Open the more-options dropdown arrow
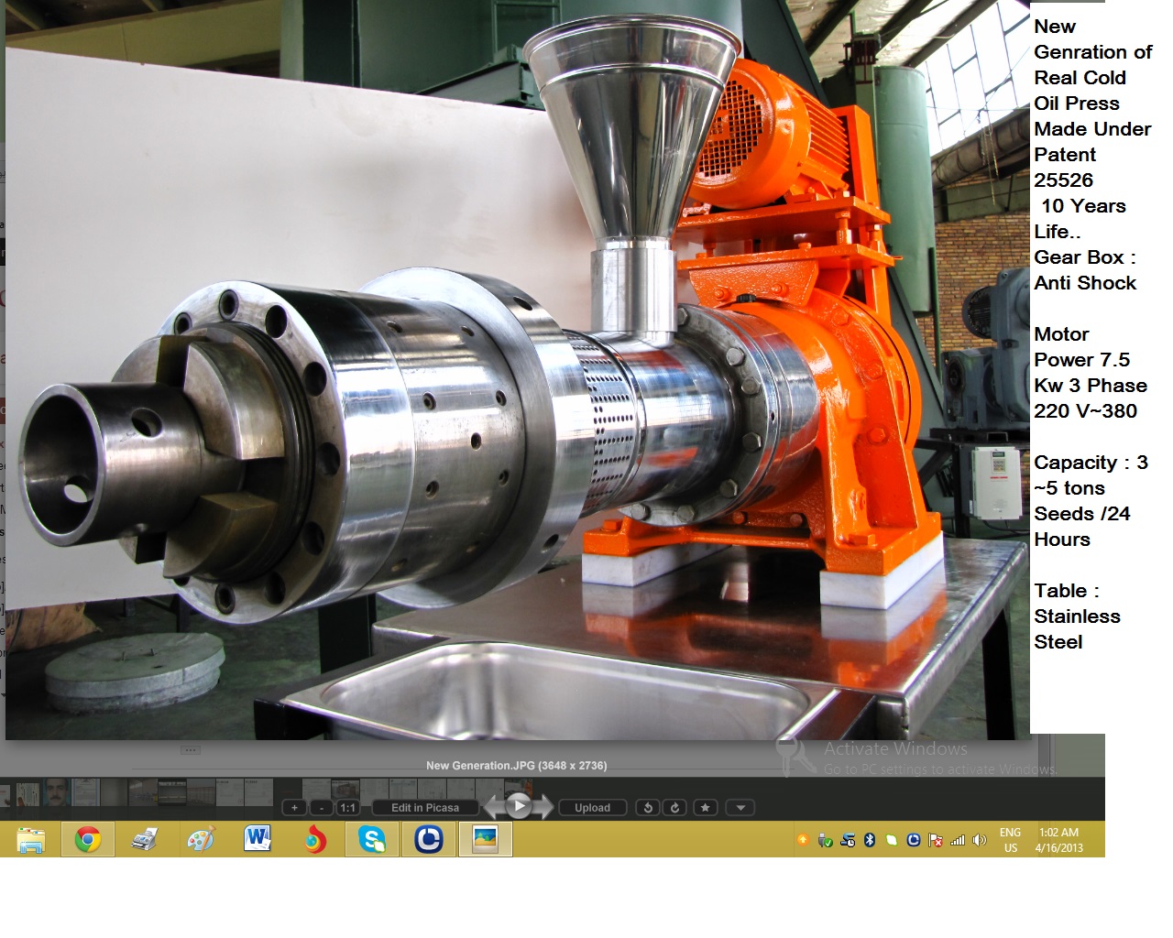Image resolution: width=1173 pixels, height=938 pixels. 739,807
